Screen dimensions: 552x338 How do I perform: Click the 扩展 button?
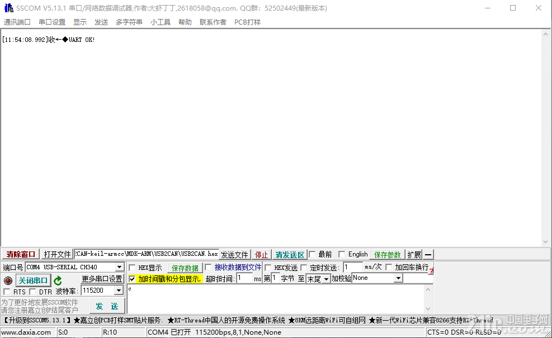tap(414, 255)
